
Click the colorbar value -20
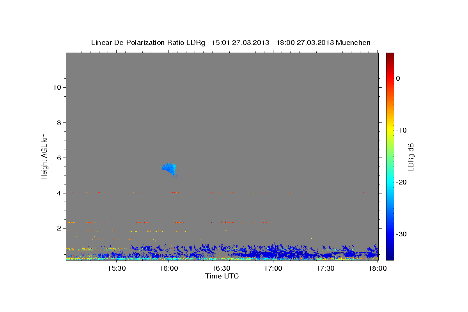pos(401,182)
